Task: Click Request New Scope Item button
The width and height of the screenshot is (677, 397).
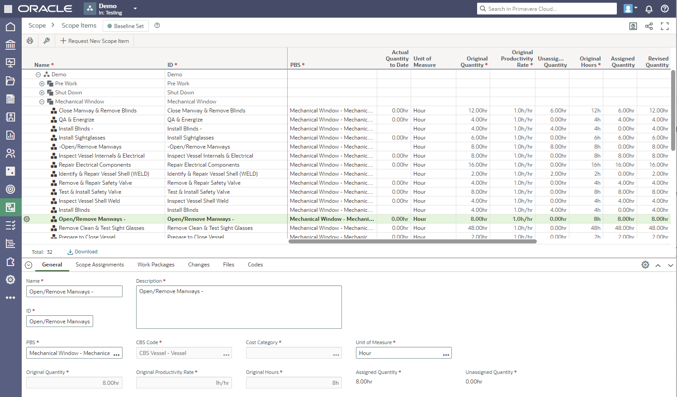Action: [95, 41]
